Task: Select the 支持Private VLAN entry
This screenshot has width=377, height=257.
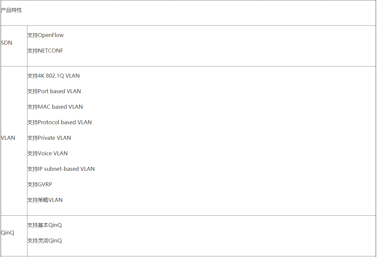Action: (49, 138)
